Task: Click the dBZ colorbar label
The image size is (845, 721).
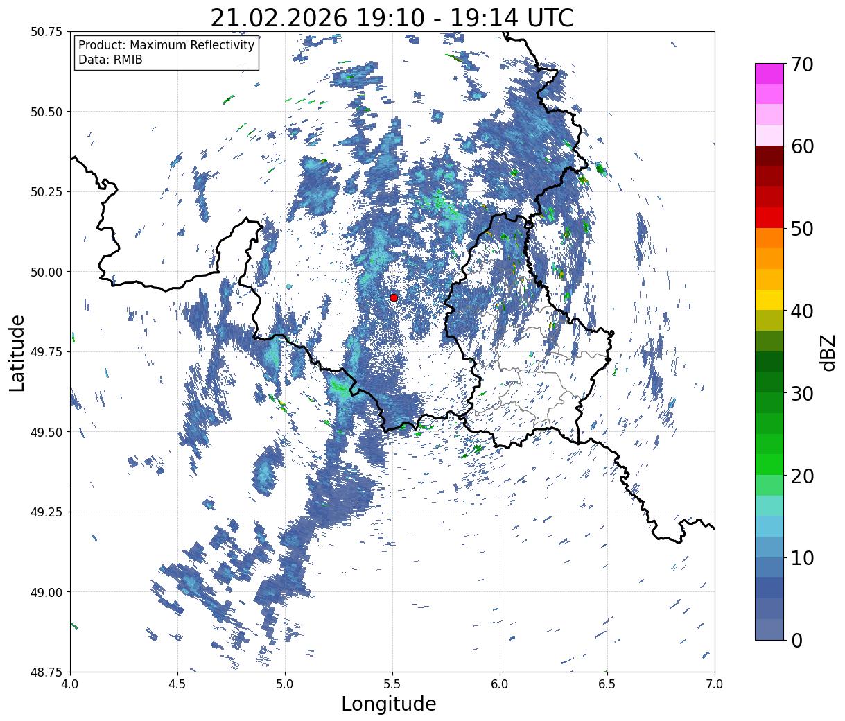Action: point(828,352)
